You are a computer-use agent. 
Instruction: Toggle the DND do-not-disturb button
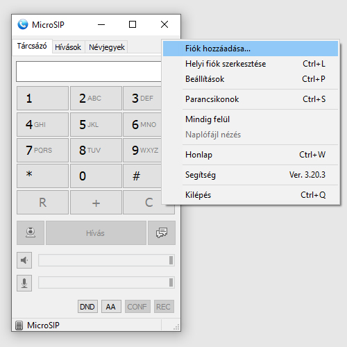click(x=87, y=307)
